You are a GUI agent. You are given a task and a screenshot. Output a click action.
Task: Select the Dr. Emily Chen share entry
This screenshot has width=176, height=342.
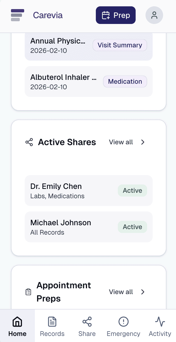point(89,191)
